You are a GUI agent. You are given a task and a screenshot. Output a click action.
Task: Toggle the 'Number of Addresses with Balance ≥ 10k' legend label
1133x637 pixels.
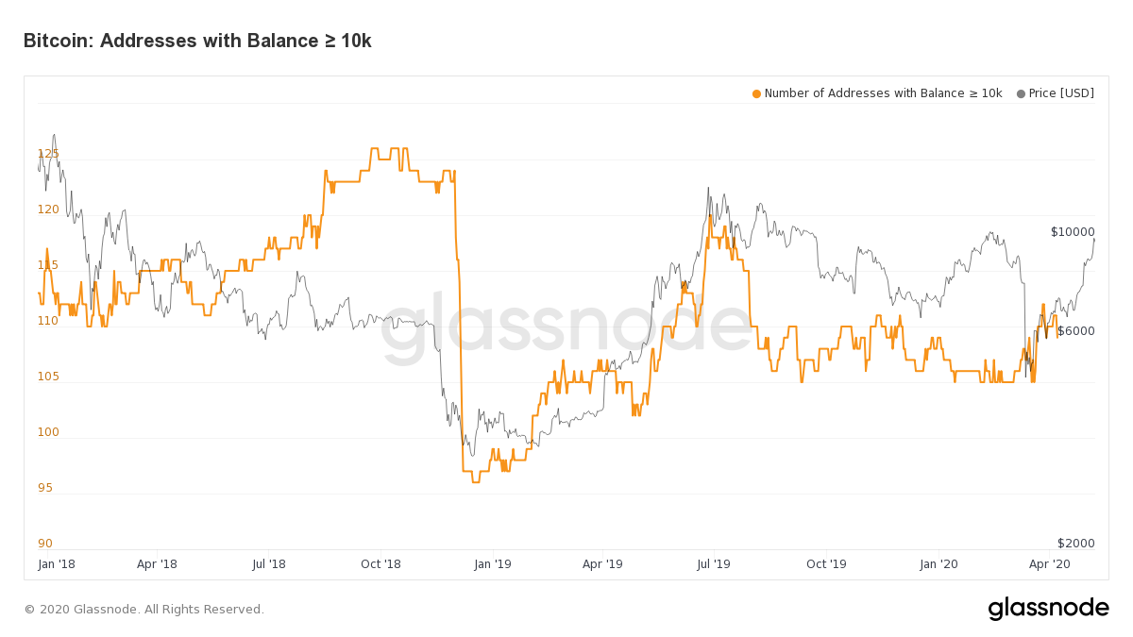pos(883,93)
